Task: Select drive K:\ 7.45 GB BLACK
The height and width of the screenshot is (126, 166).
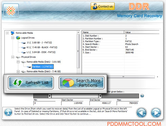Action: pyautogui.click(x=42, y=48)
